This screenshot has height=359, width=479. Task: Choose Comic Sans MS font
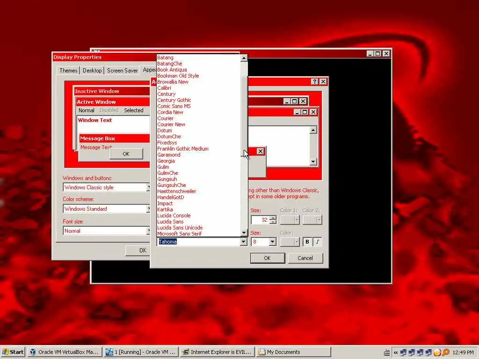174,106
